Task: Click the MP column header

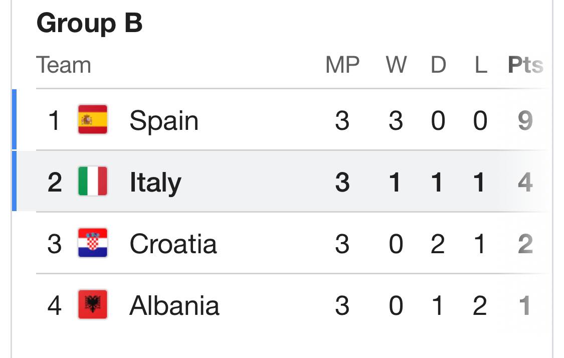Action: point(342,65)
